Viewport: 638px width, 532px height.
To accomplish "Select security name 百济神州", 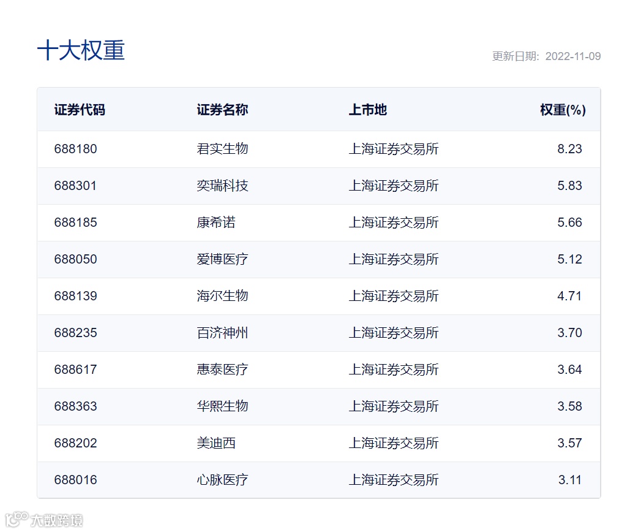I will pos(223,333).
